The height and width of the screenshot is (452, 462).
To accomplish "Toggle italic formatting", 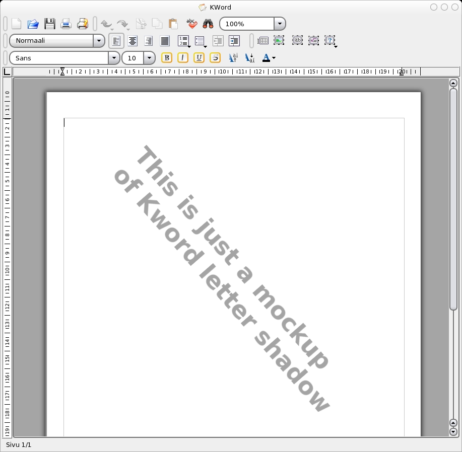I will click(x=183, y=58).
